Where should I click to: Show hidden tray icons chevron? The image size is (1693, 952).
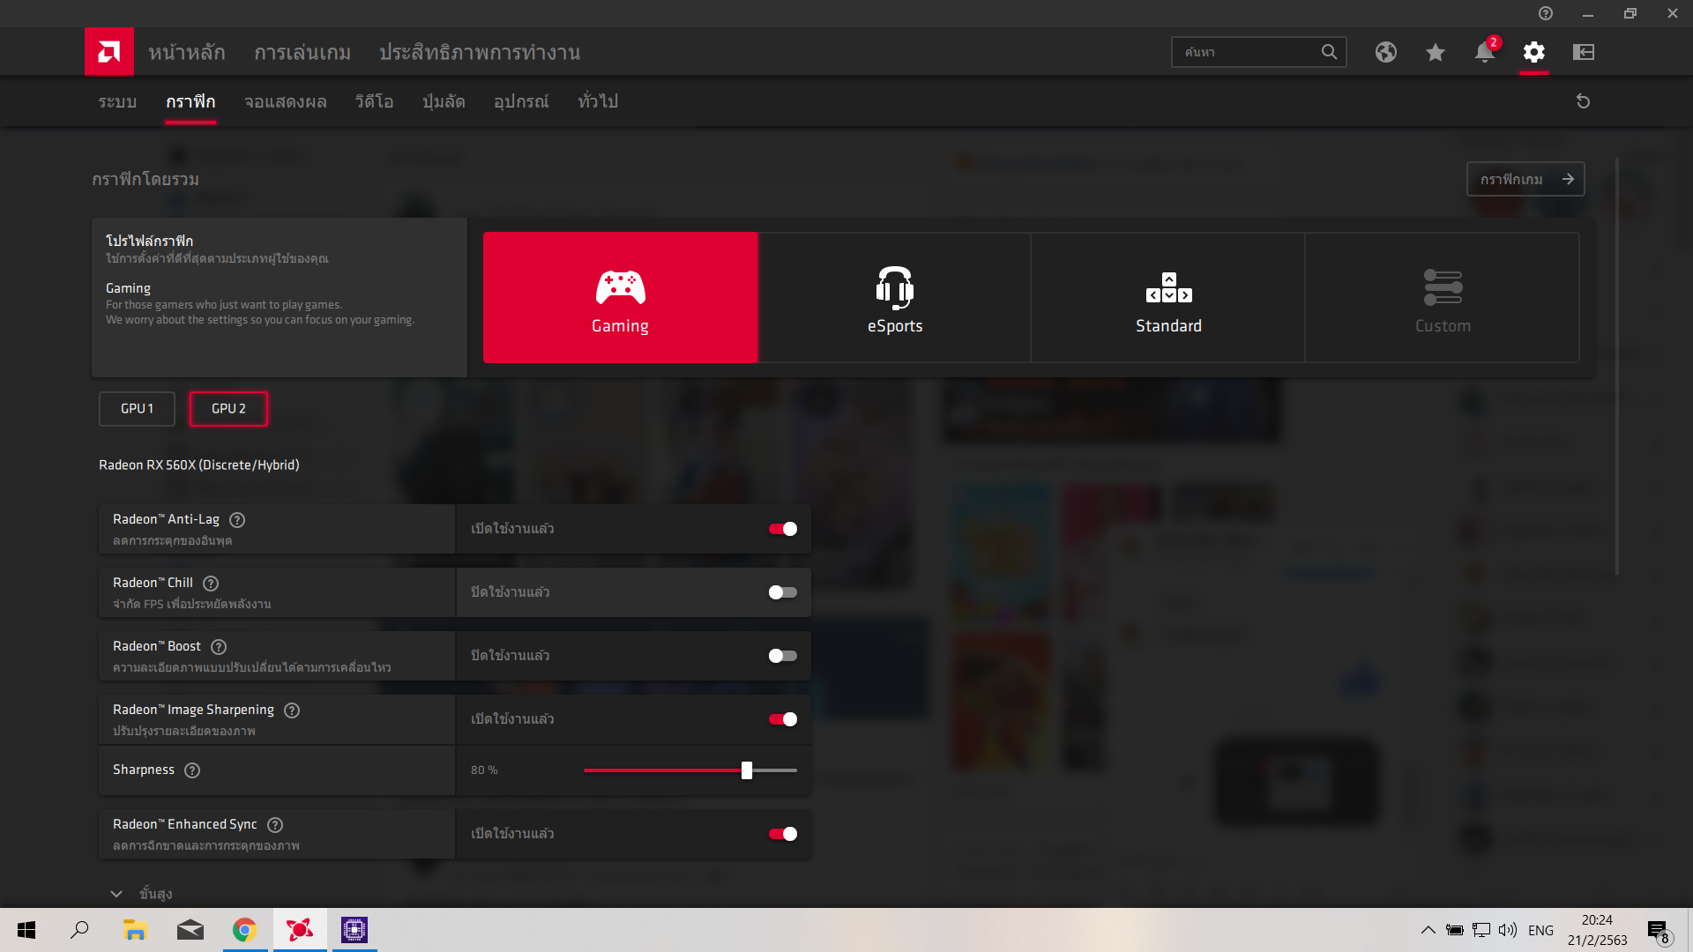(1428, 930)
